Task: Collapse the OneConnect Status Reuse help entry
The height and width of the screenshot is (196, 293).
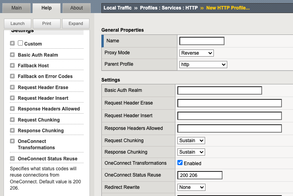Action: pyautogui.click(x=12, y=159)
